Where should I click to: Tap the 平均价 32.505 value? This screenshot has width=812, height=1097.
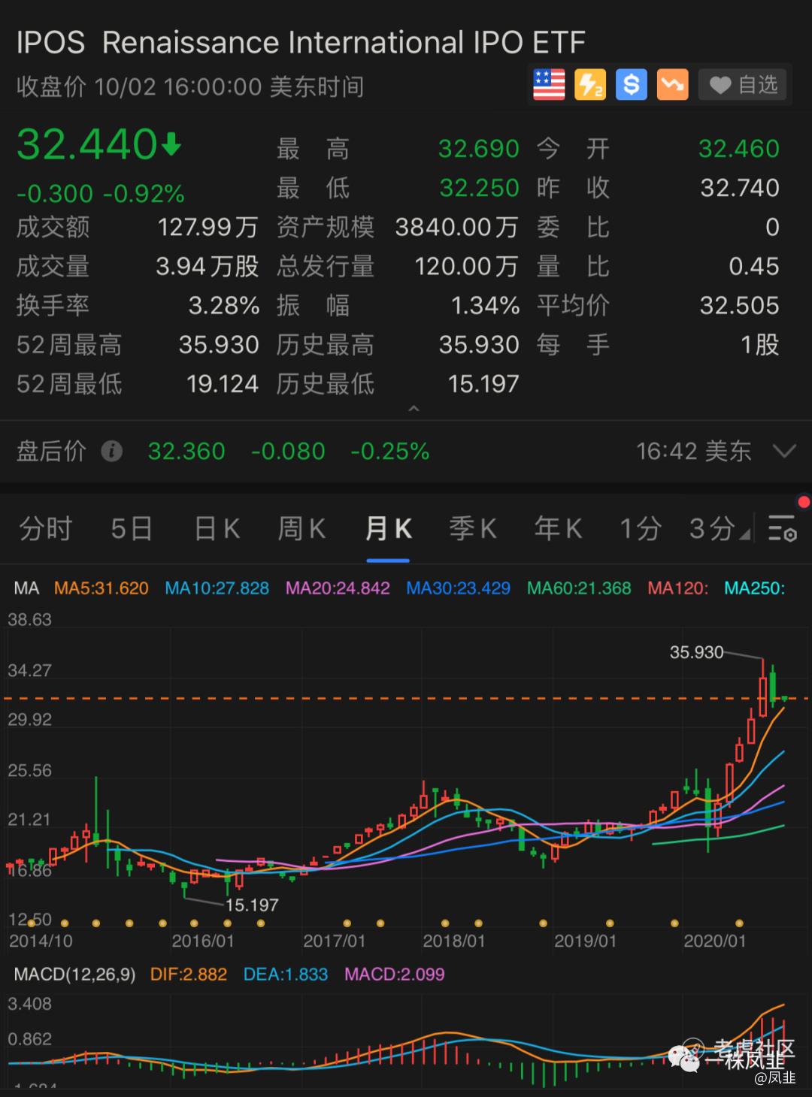739,306
